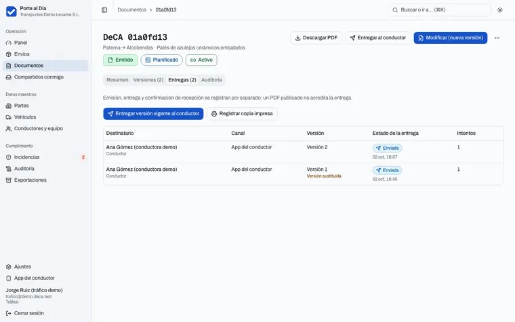Click Estado de la entrega column header
515x322 pixels.
tap(396, 134)
